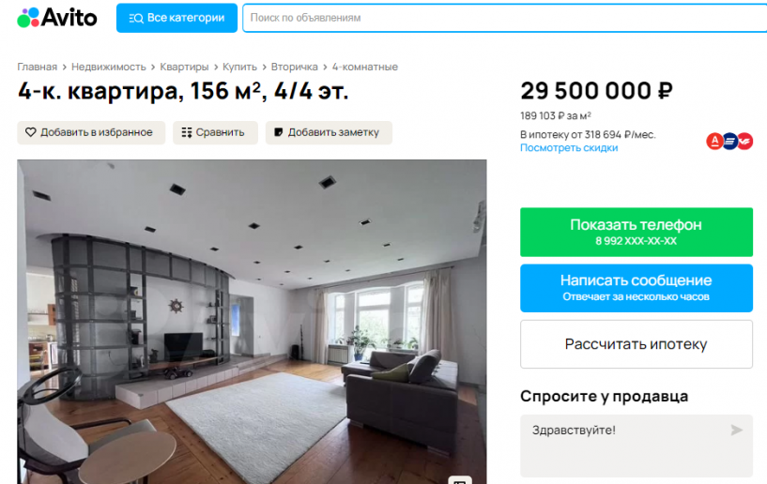The width and height of the screenshot is (767, 484).
Task: Open Недвижимость breadcrumb link
Action: pos(109,67)
